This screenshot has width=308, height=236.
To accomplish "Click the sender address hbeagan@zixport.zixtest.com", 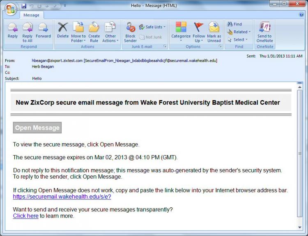I will pos(57,61).
